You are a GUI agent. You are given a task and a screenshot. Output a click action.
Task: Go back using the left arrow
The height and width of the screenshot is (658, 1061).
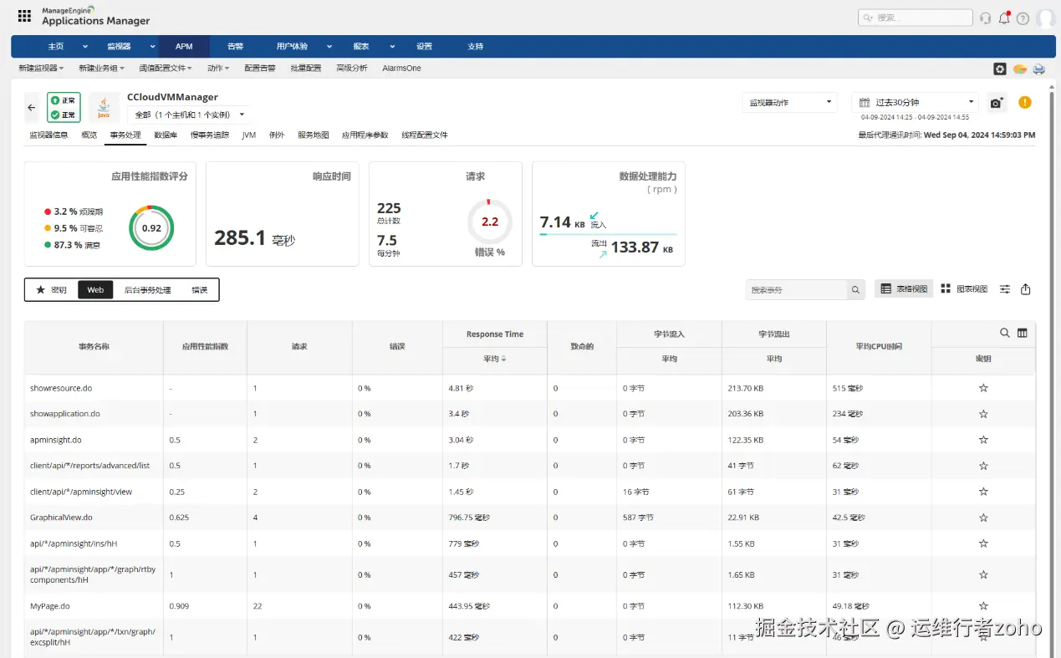[32, 108]
